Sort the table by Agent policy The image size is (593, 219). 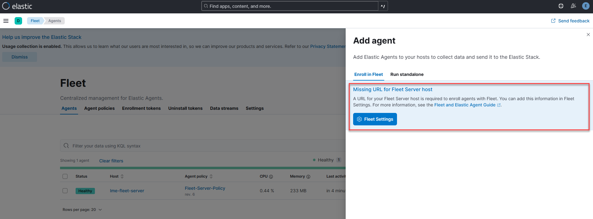point(199,176)
